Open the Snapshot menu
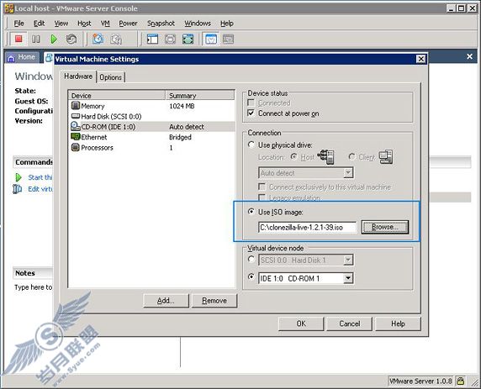This screenshot has width=481, height=389. [x=161, y=24]
